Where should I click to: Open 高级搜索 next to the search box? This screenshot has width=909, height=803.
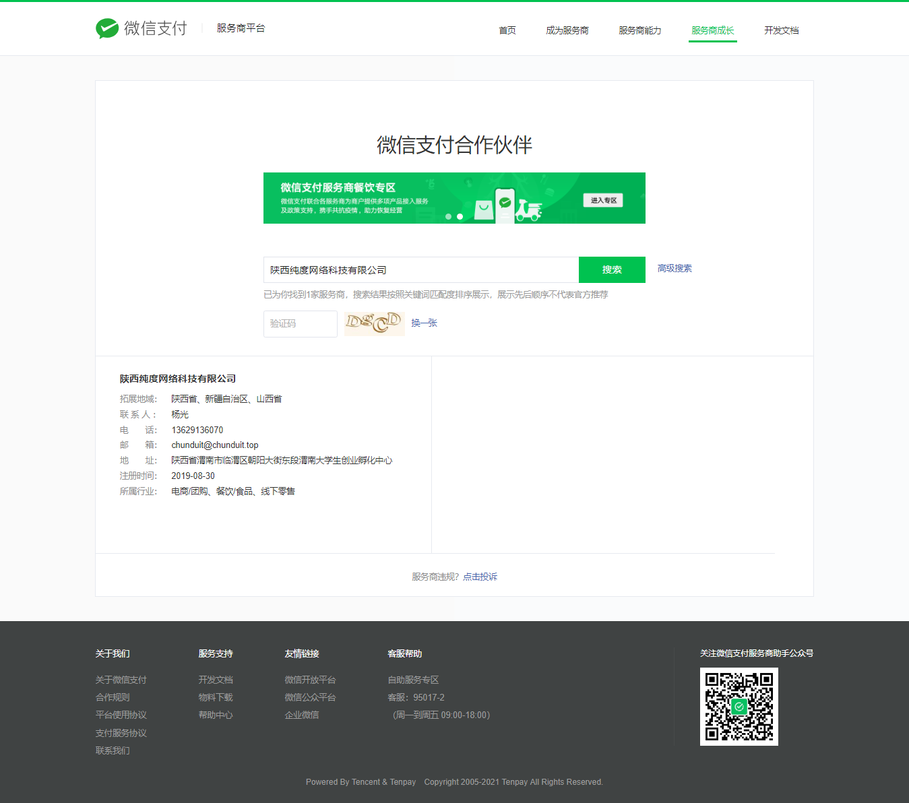click(675, 268)
